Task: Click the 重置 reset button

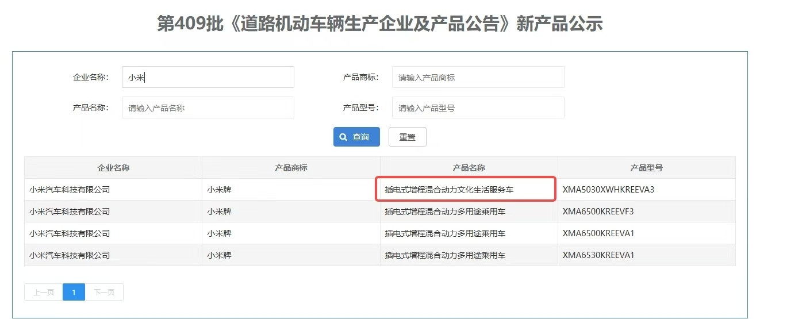Action: point(408,137)
